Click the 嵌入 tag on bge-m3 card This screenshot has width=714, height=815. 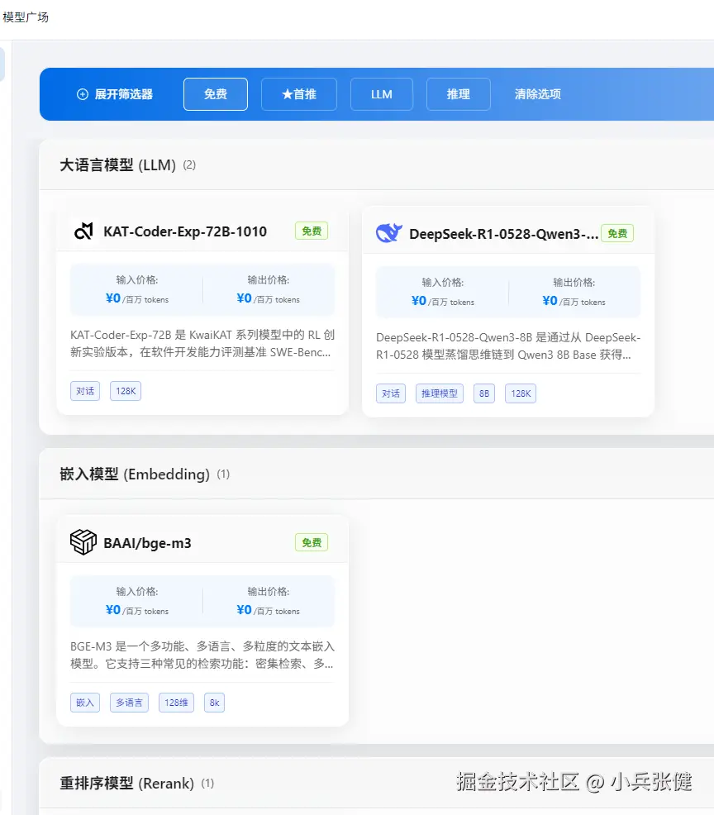click(x=85, y=703)
